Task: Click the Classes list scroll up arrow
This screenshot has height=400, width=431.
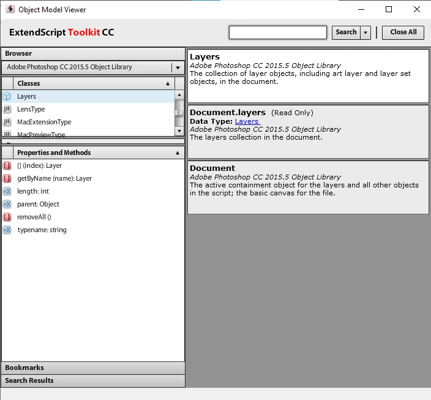Action: (179, 95)
